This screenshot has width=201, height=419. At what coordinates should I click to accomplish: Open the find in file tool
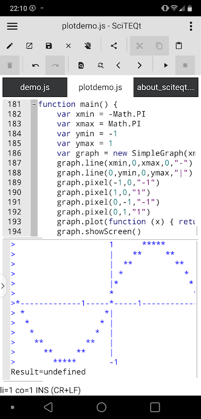click(81, 65)
